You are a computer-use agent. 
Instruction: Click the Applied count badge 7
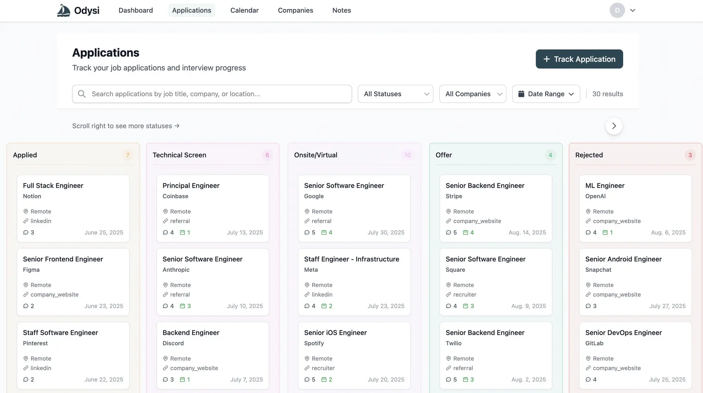click(x=128, y=155)
